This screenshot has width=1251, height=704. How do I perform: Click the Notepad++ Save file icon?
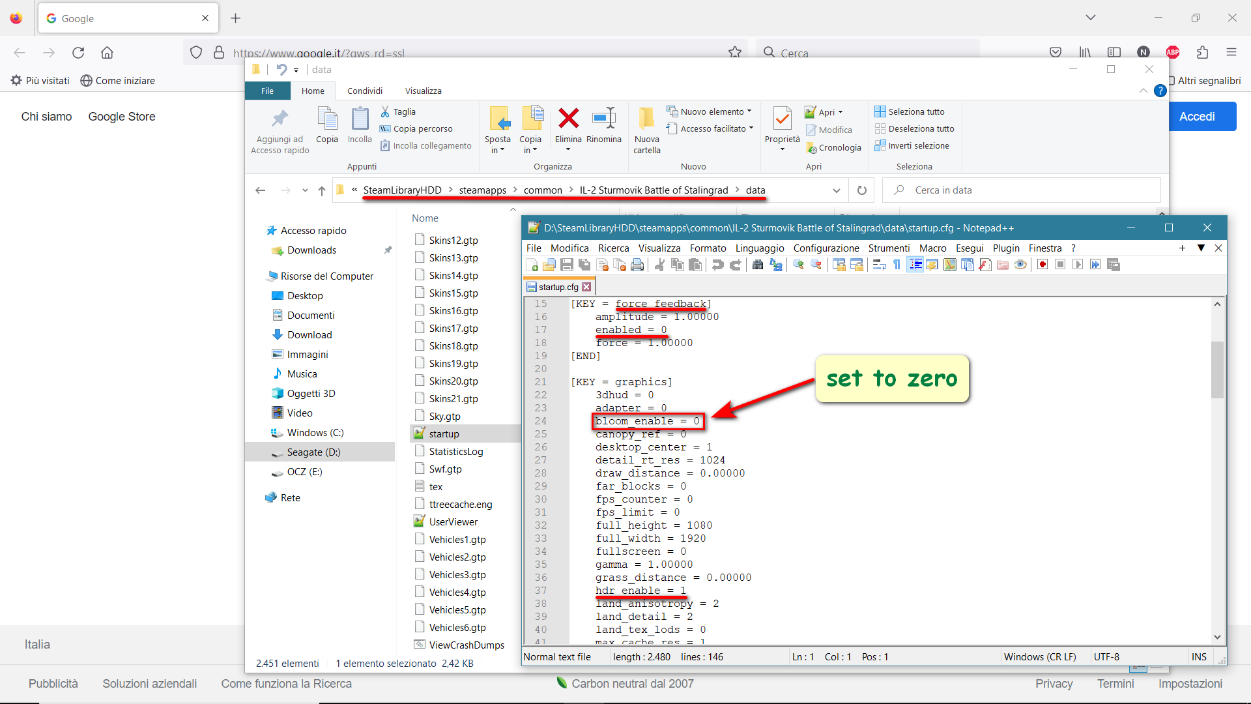pyautogui.click(x=567, y=265)
